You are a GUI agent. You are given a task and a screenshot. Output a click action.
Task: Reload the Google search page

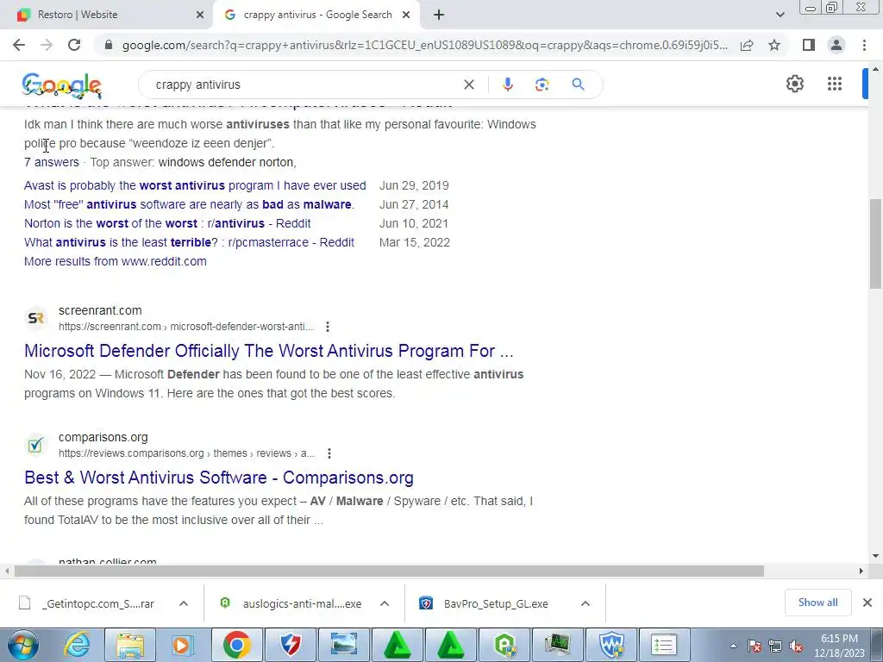(74, 45)
